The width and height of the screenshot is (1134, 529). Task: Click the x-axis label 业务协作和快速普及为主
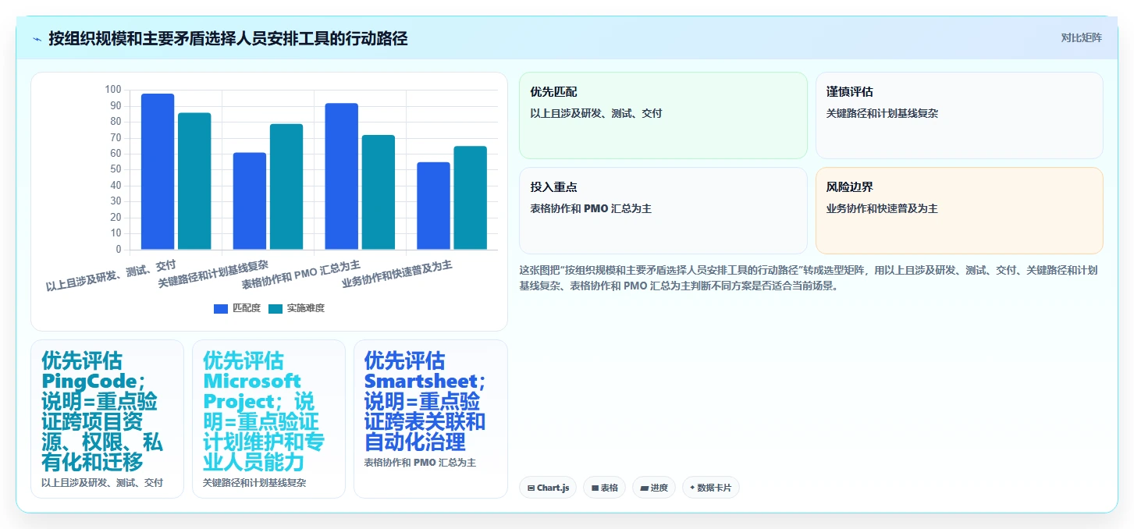pos(397,274)
